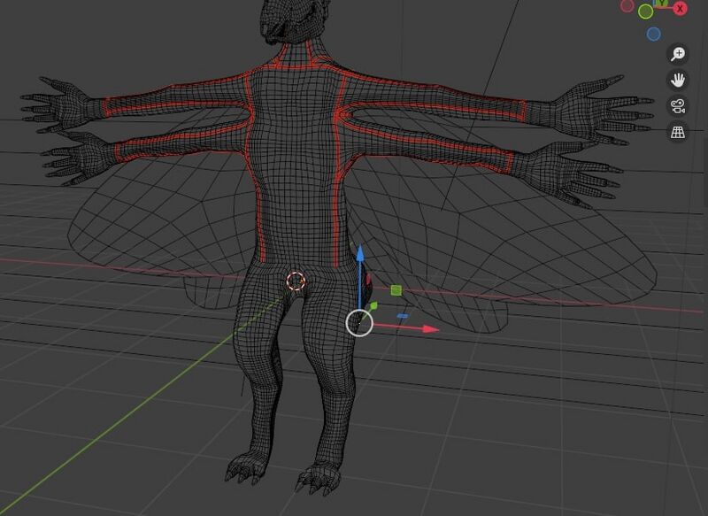The height and width of the screenshot is (516, 708).
Task: Click the red X axis on the navigation gizmo
Action: coord(680,8)
